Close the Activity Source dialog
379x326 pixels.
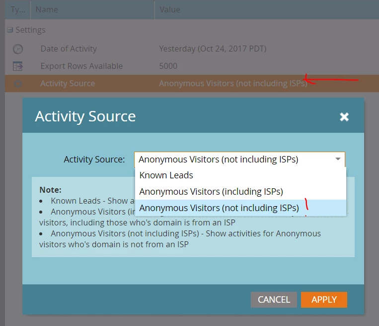click(344, 117)
